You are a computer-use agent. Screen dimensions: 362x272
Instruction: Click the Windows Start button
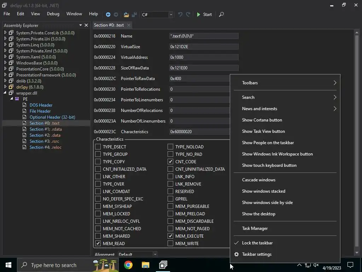pos(8,265)
